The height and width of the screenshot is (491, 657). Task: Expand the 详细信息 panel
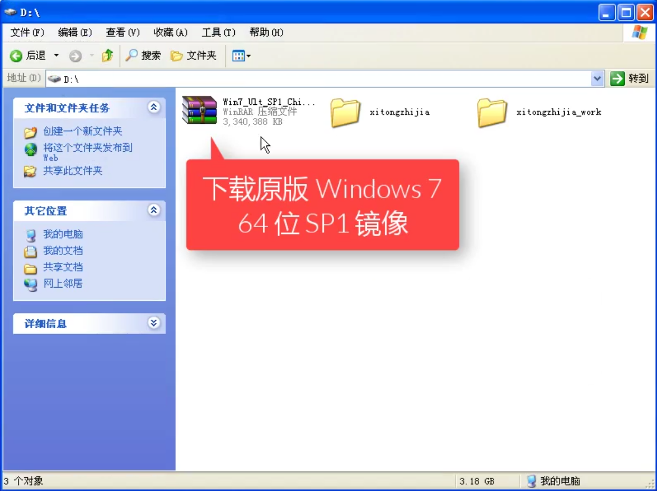(x=154, y=323)
